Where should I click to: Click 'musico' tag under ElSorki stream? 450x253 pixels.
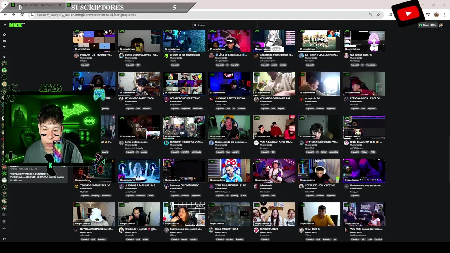[x=194, y=239]
